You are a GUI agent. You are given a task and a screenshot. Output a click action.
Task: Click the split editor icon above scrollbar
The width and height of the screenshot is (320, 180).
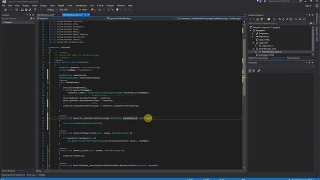pos(244,21)
